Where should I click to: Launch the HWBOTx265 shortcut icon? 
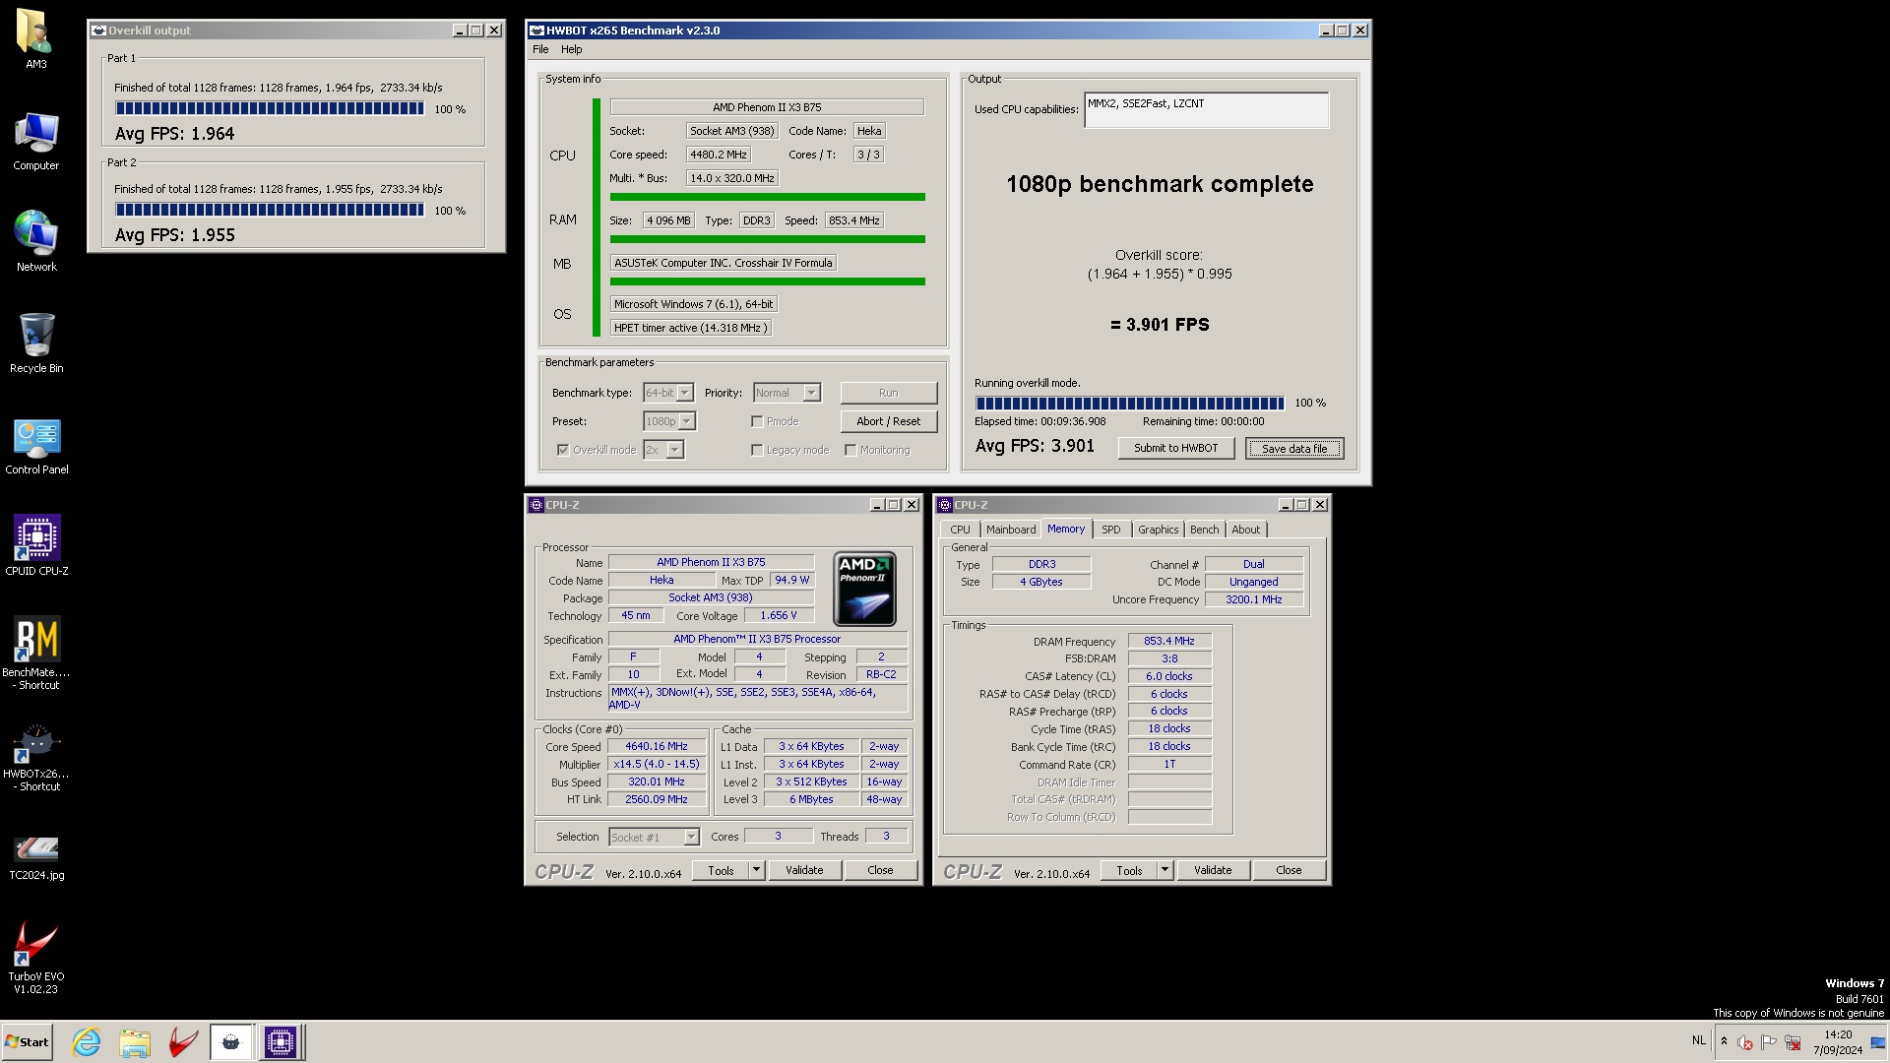point(36,756)
